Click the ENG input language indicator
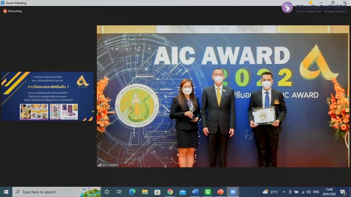The width and height of the screenshot is (351, 197). click(316, 192)
